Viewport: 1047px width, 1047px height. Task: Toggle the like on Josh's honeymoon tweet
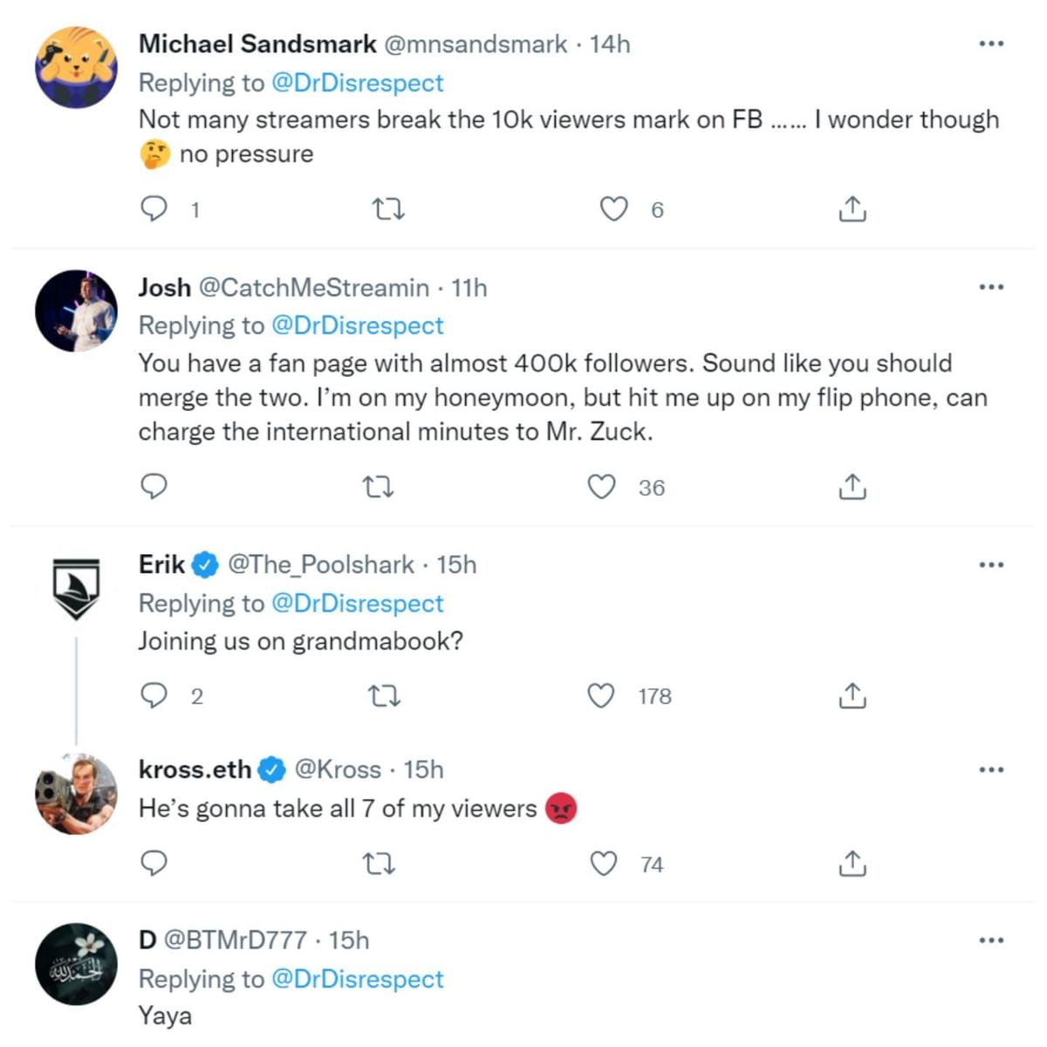click(602, 487)
